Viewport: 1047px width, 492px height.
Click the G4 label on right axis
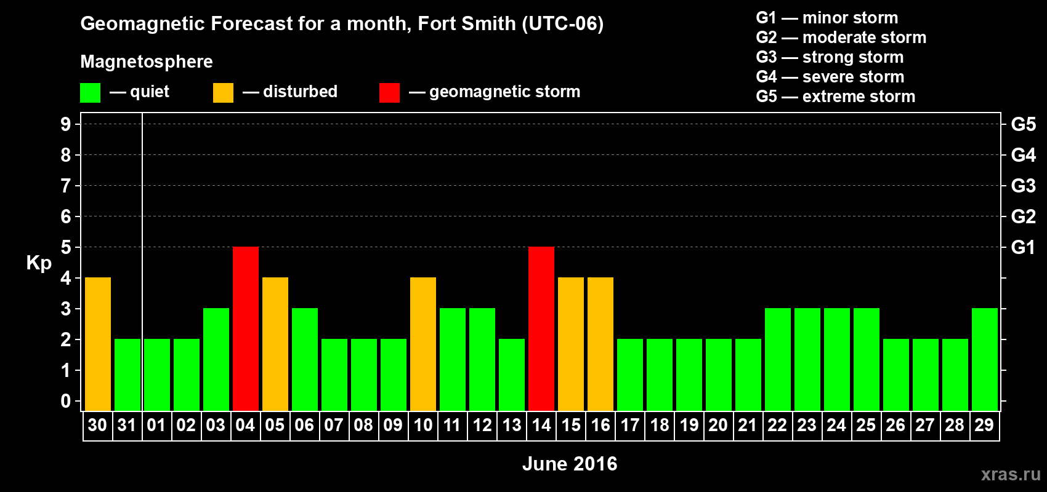tap(1024, 155)
